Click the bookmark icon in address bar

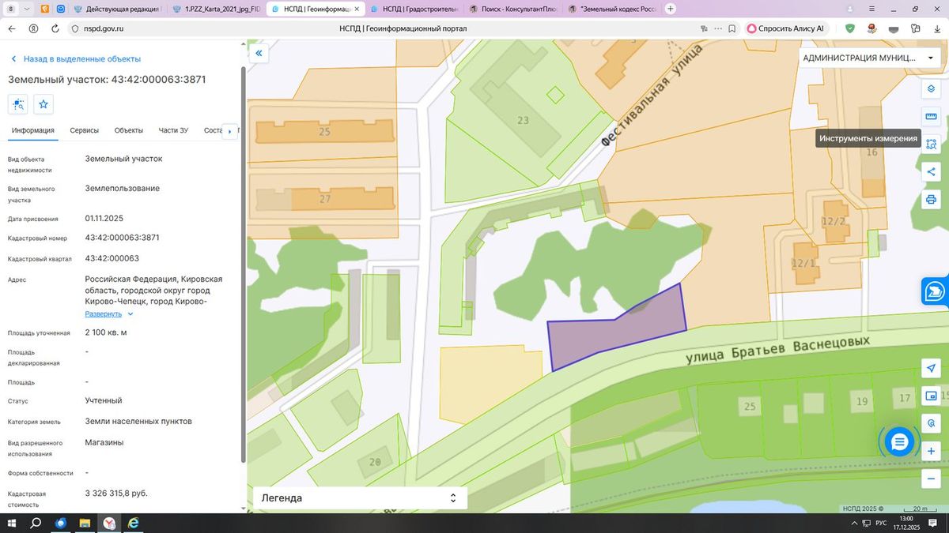(x=732, y=28)
